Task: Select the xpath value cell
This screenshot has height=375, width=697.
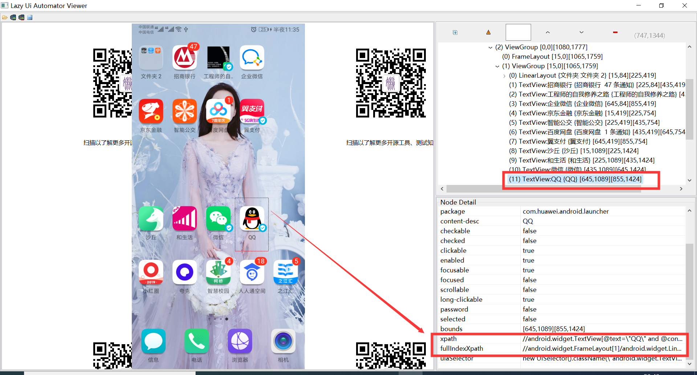Action: click(603, 339)
